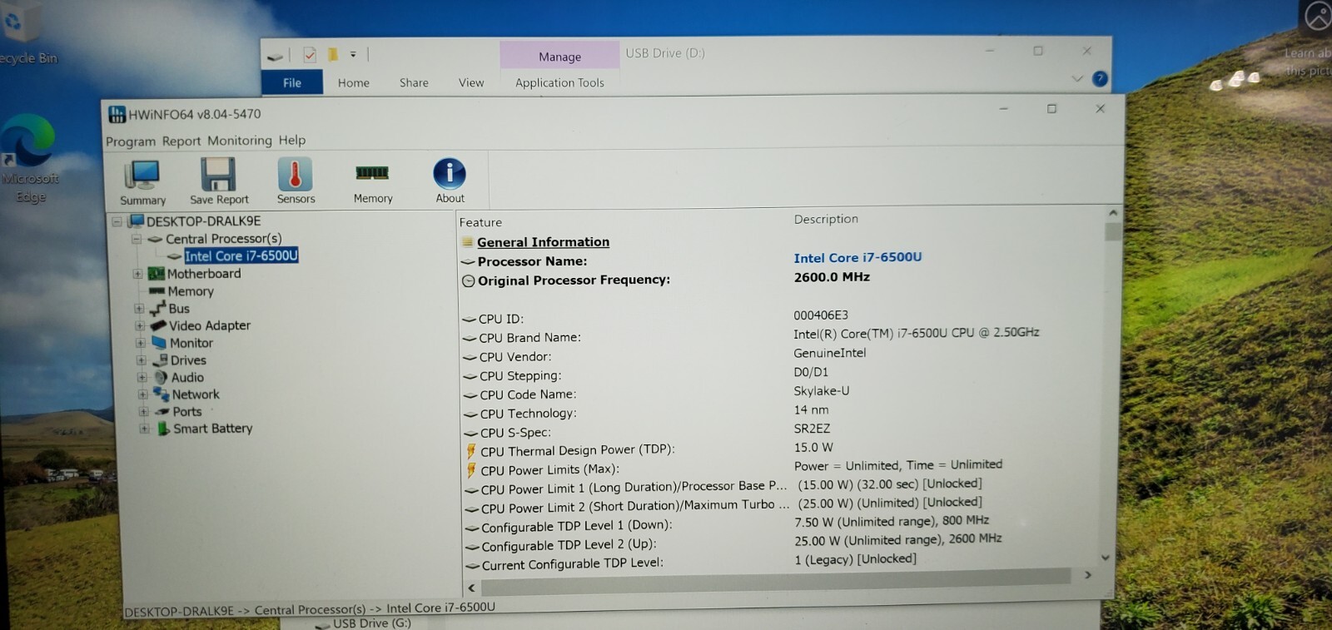Click the details pane scroll-up arrow
Image resolution: width=1332 pixels, height=630 pixels.
click(x=1112, y=214)
